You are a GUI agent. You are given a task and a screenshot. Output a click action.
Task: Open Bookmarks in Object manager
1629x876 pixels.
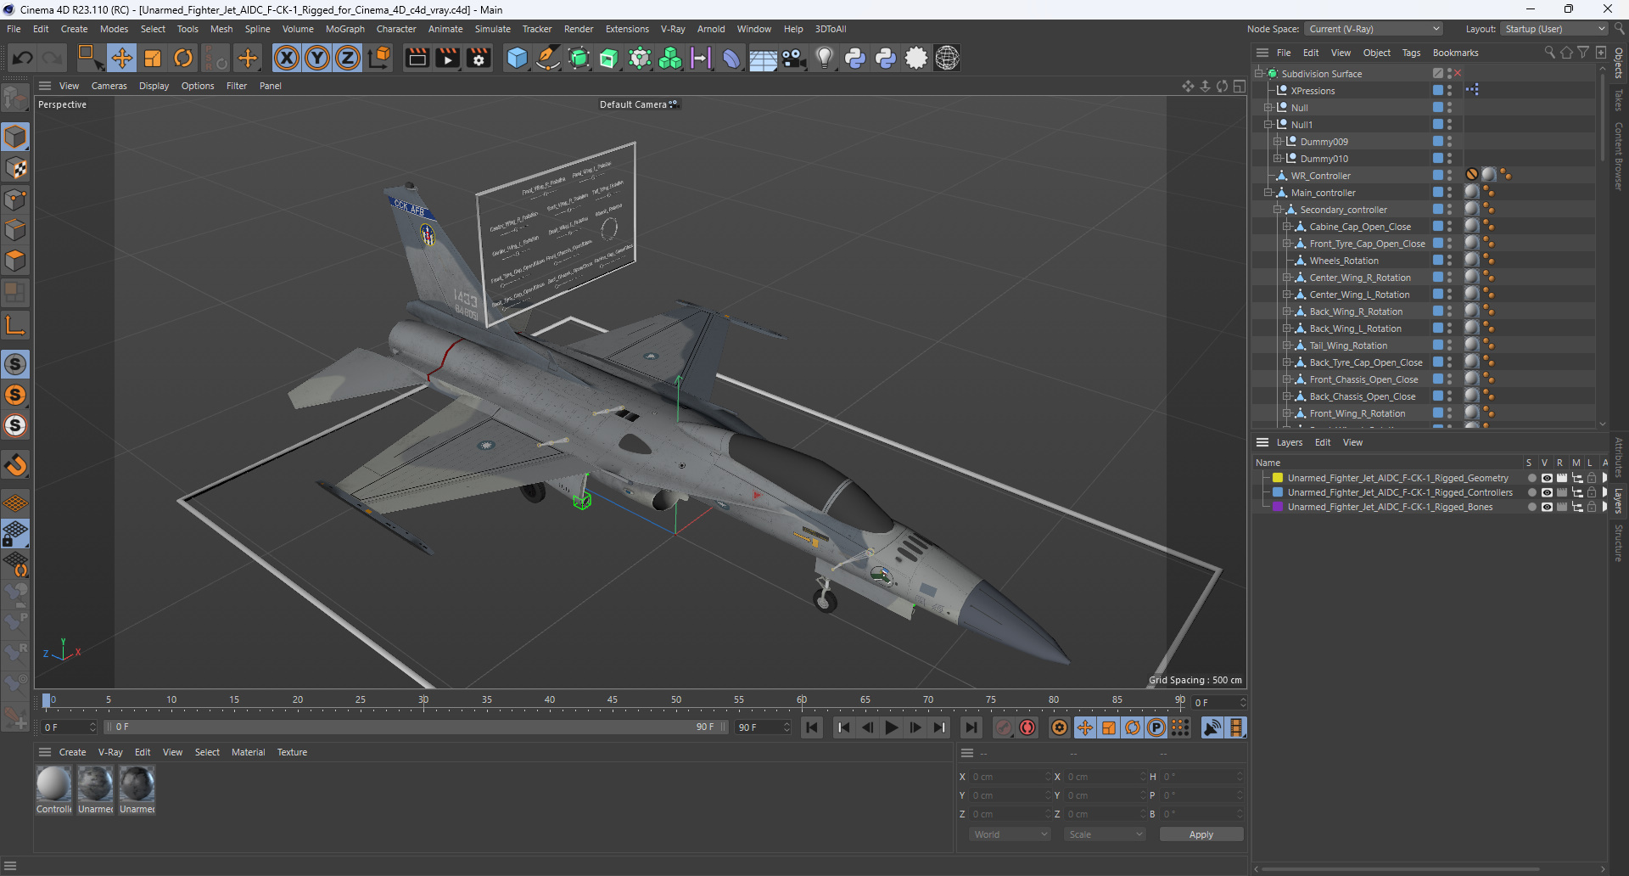point(1455,53)
